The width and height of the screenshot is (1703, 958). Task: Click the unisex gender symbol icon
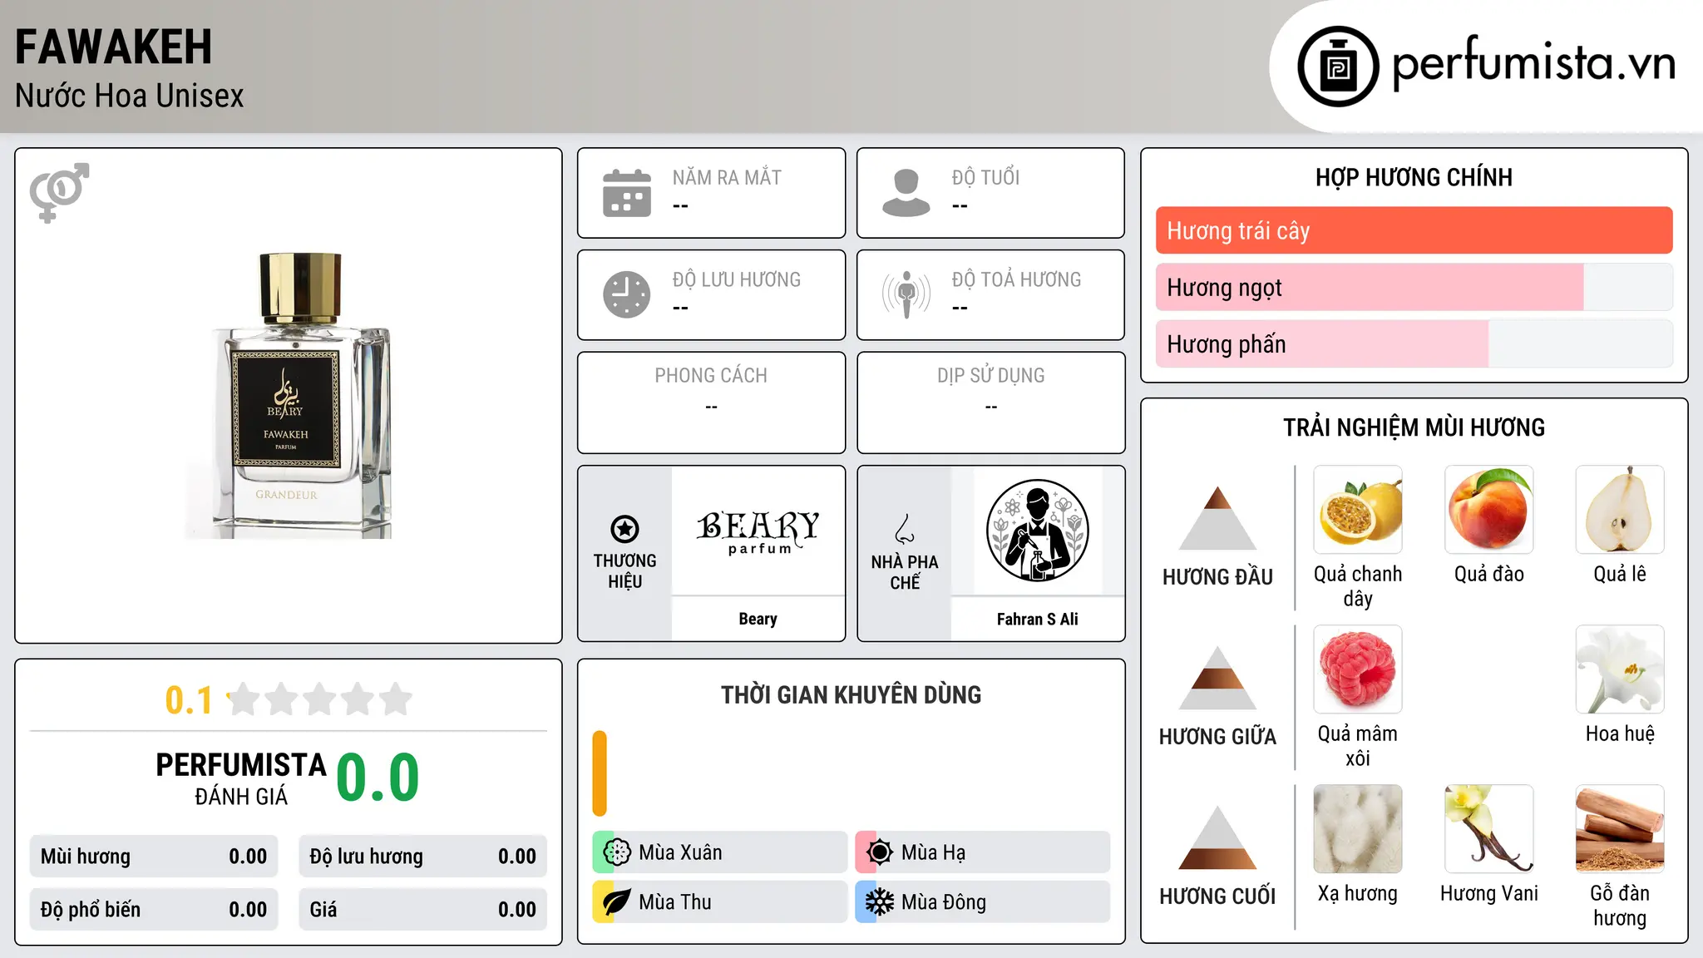point(59,192)
